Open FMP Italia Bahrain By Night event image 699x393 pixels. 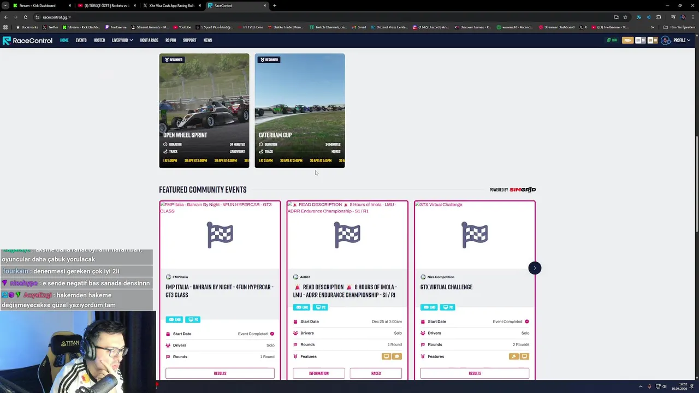tap(220, 235)
